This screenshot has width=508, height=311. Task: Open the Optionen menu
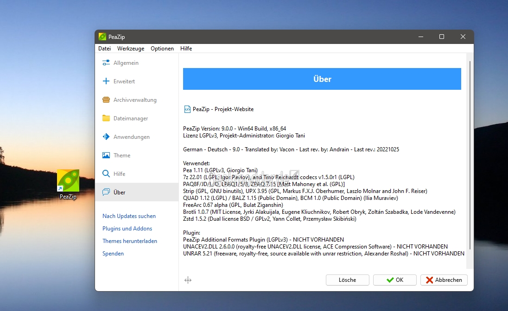[162, 49]
